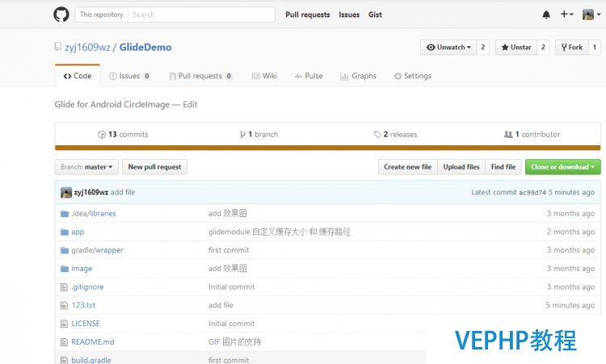Screen dimensions: 606x364
Task: Click the app folder icon
Action: click(x=65, y=232)
